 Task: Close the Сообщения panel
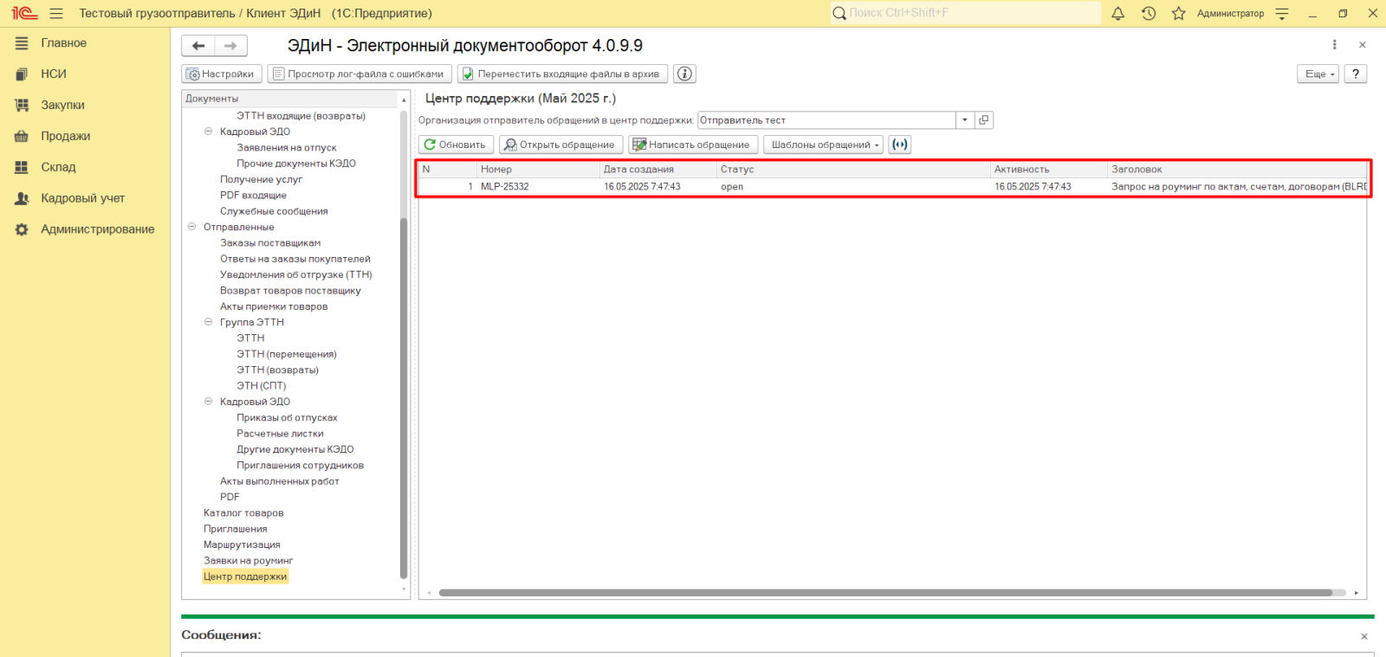(1364, 636)
